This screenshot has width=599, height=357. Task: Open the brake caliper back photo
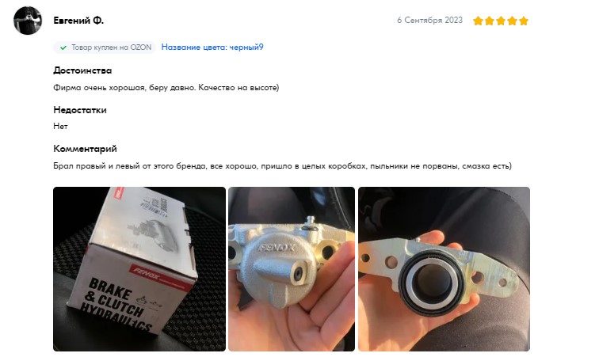292,269
